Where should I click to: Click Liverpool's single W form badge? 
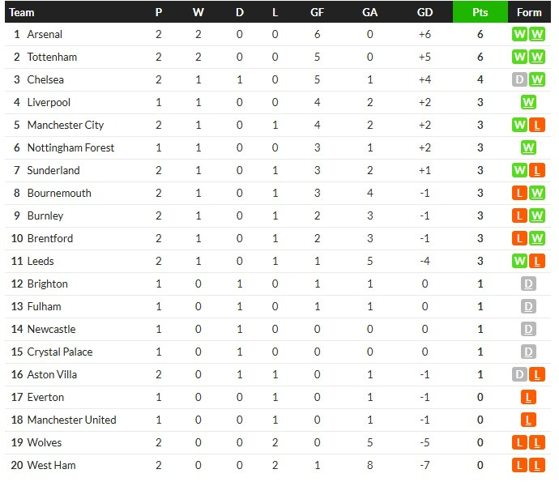[x=528, y=103]
